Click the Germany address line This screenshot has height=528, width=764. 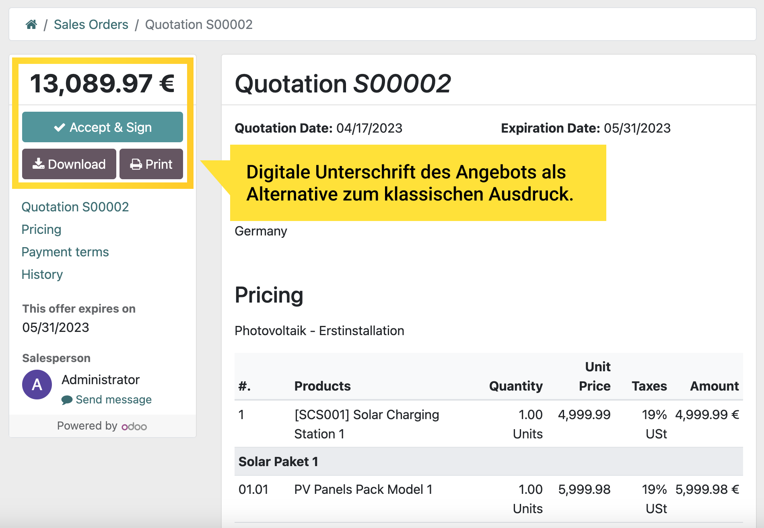(x=261, y=231)
